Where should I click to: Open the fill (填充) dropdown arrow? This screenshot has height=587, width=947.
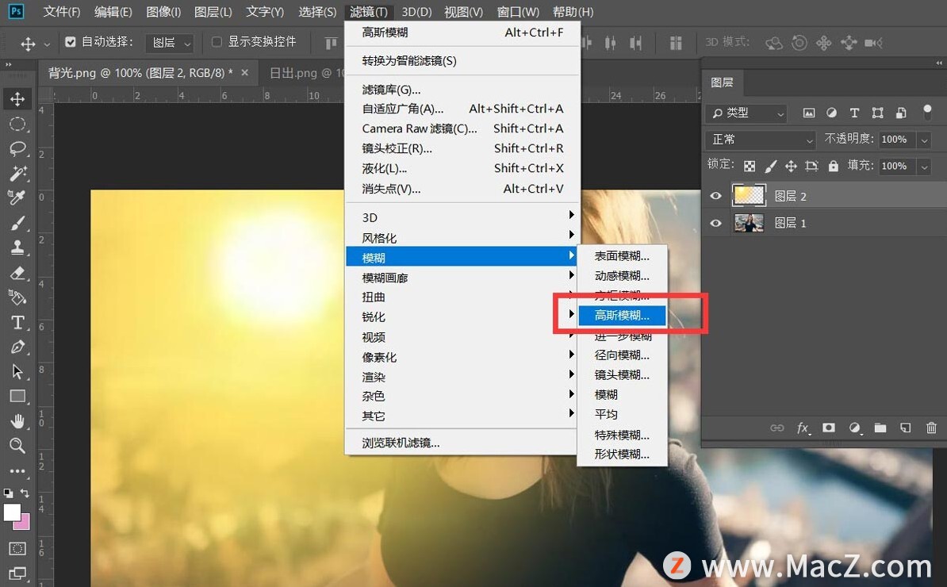click(924, 166)
